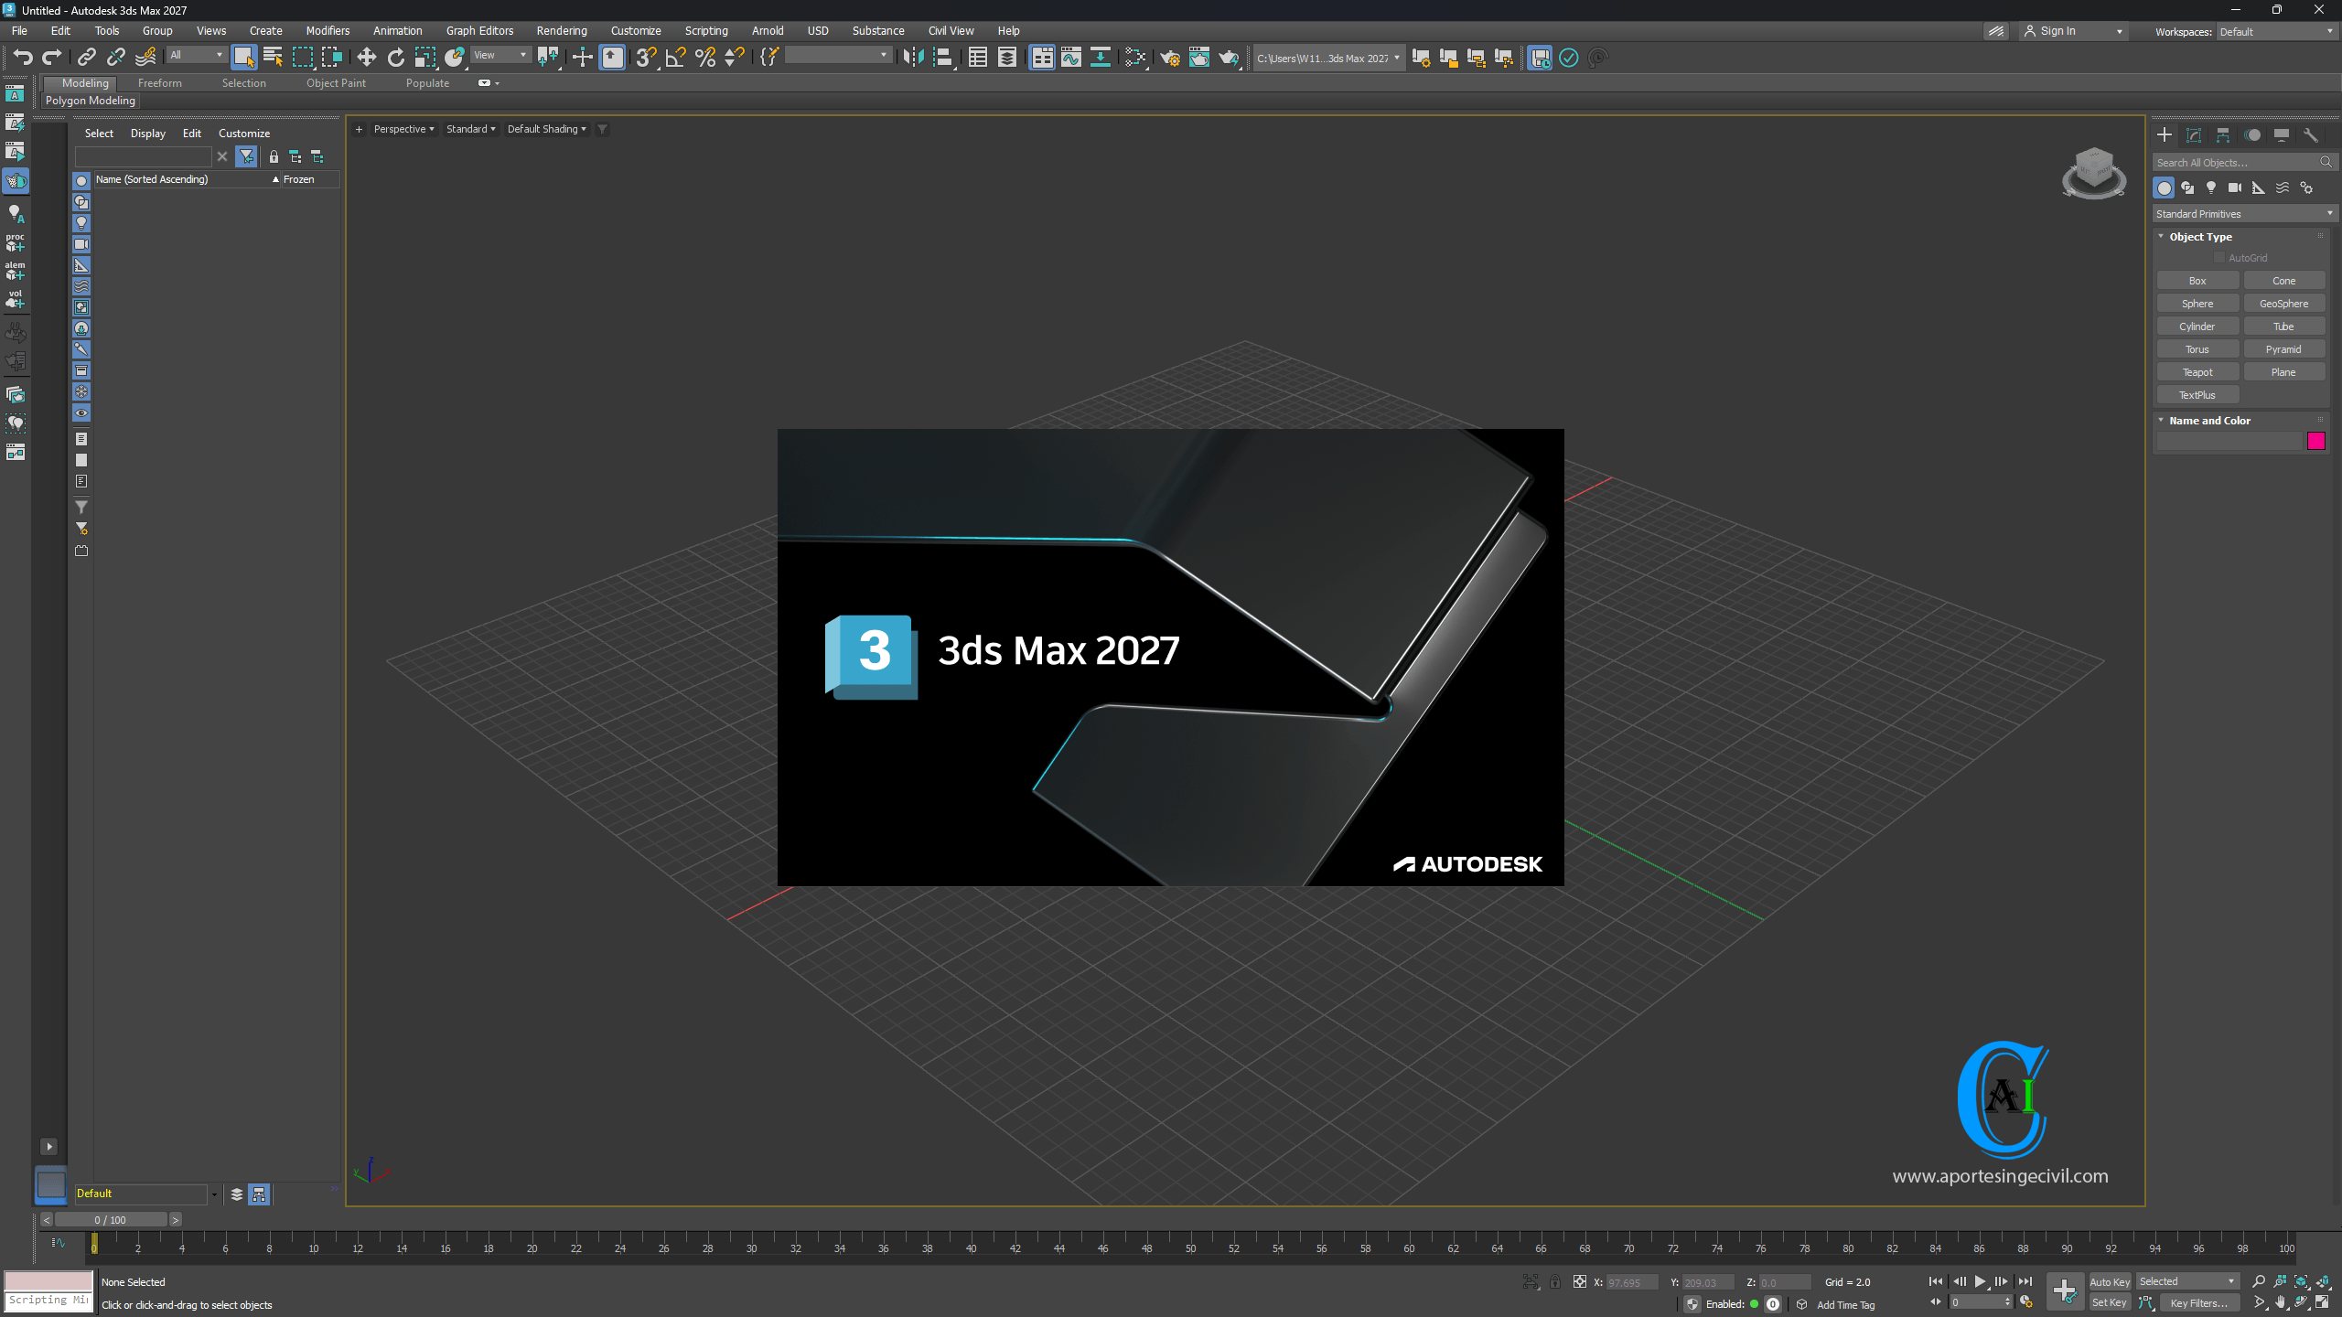Switch to the Freeform ribbon tab
Screen dimensions: 2342x1317
(159, 83)
